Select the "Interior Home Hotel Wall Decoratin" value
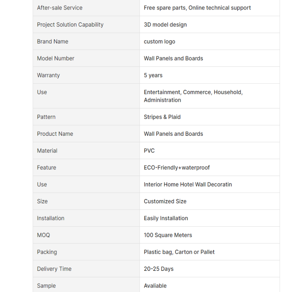Screen dimensions: 292x292 pyautogui.click(x=188, y=184)
